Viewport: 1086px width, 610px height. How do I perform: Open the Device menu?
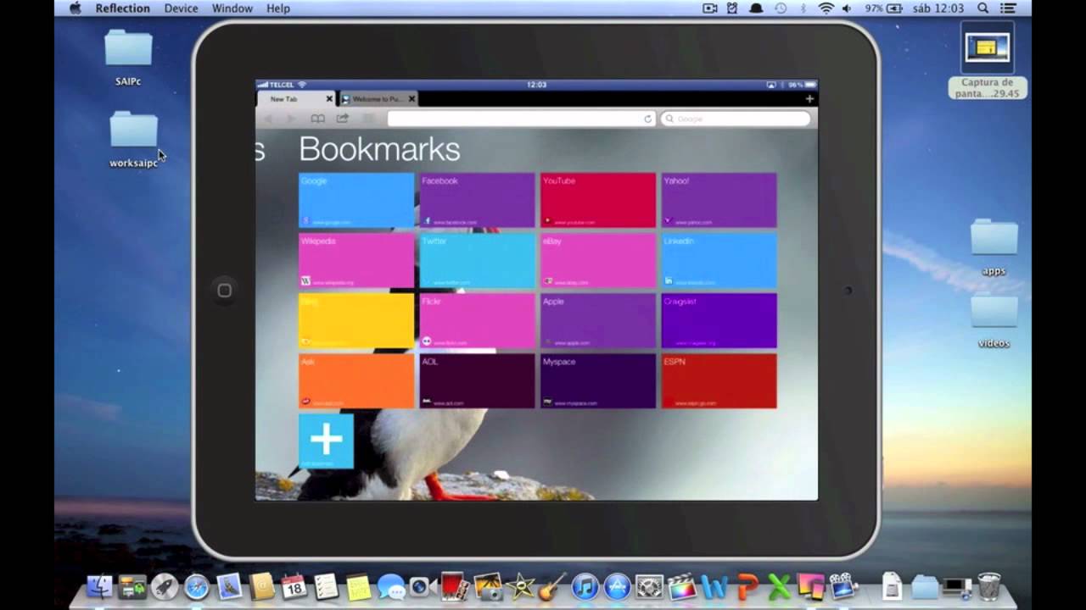click(181, 8)
